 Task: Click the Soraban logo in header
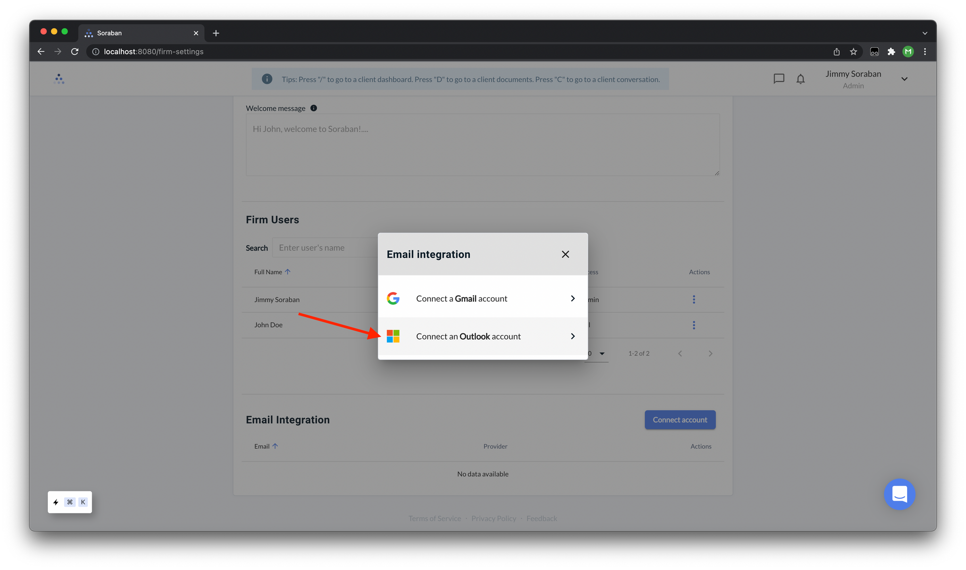[x=59, y=79]
